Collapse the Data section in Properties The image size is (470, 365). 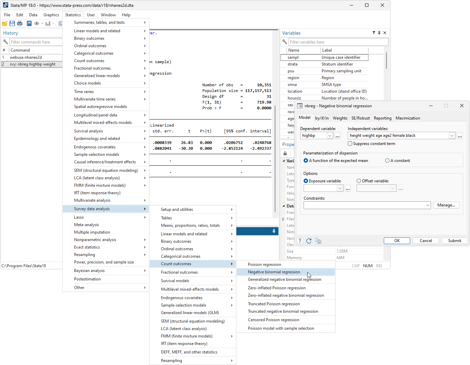[284, 206]
